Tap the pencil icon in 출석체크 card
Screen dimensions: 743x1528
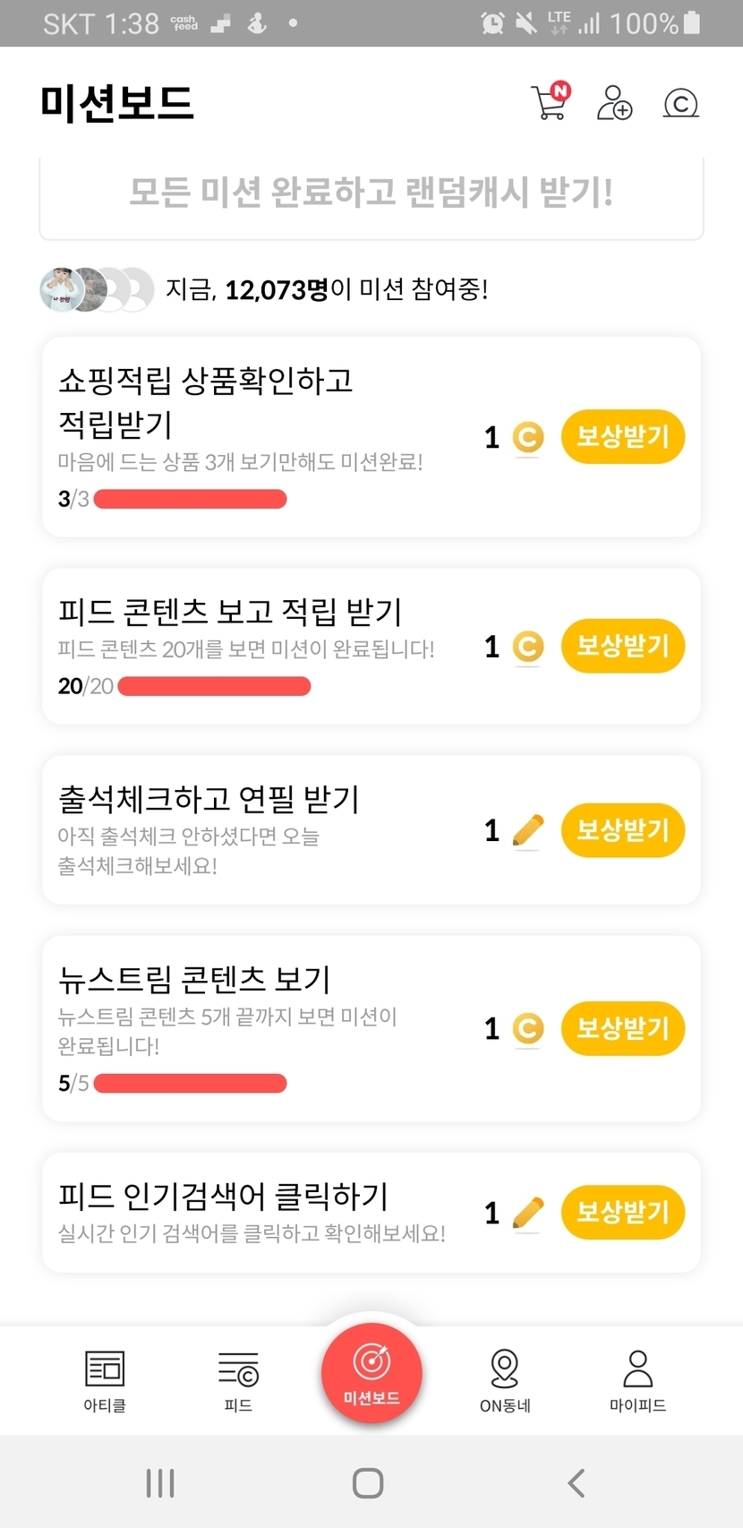(528, 831)
